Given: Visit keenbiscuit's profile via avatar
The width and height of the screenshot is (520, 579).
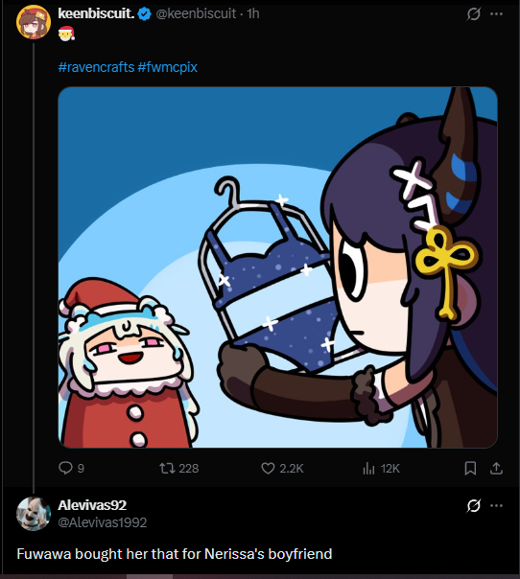Looking at the screenshot, I should coord(34,22).
